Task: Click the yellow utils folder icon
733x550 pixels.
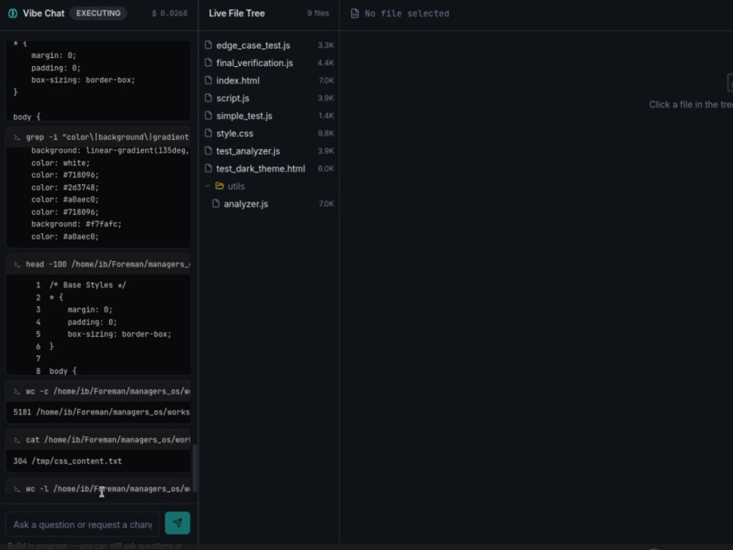Action: pyautogui.click(x=219, y=186)
